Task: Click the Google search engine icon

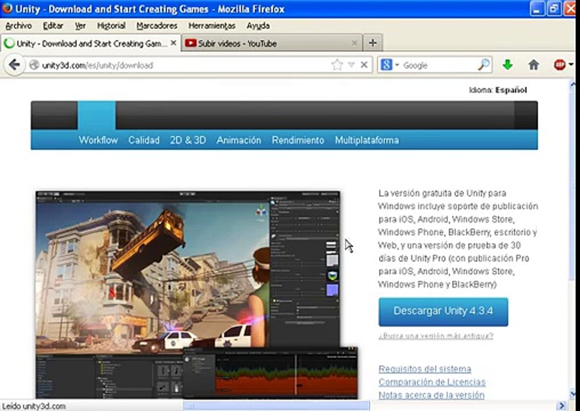Action: 386,65
